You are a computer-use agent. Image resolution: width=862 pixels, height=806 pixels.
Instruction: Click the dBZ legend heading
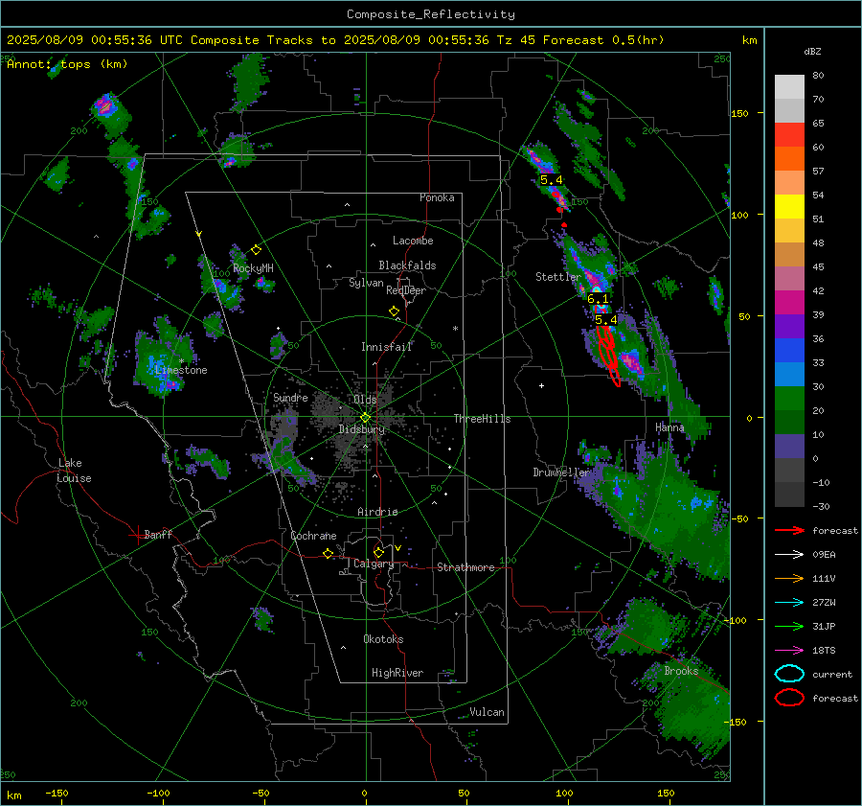pos(812,52)
